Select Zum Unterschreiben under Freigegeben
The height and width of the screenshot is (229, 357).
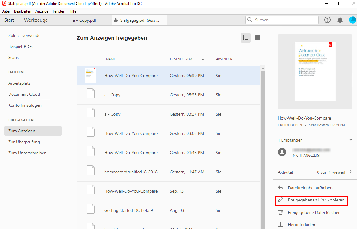27,153
